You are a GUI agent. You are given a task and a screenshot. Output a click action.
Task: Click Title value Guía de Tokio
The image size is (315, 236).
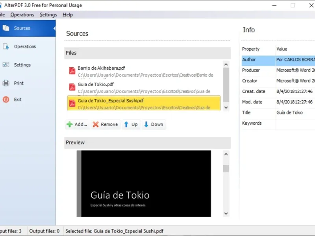[289, 112]
